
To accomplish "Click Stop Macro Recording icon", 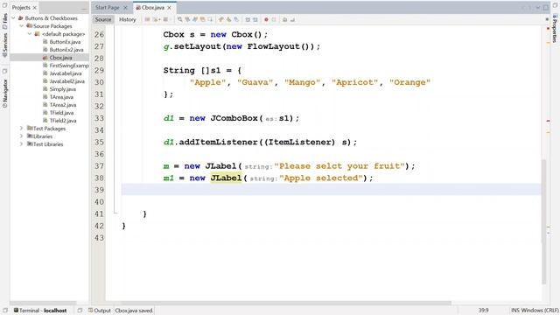I will click(274, 19).
